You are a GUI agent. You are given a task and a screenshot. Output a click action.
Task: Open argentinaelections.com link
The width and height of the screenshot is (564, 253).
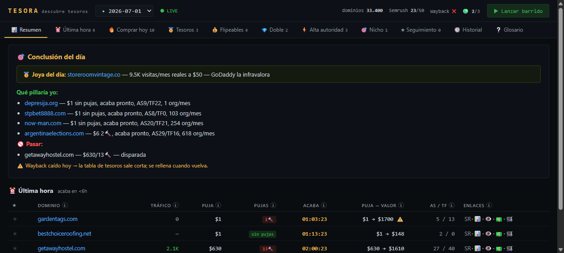[54, 133]
